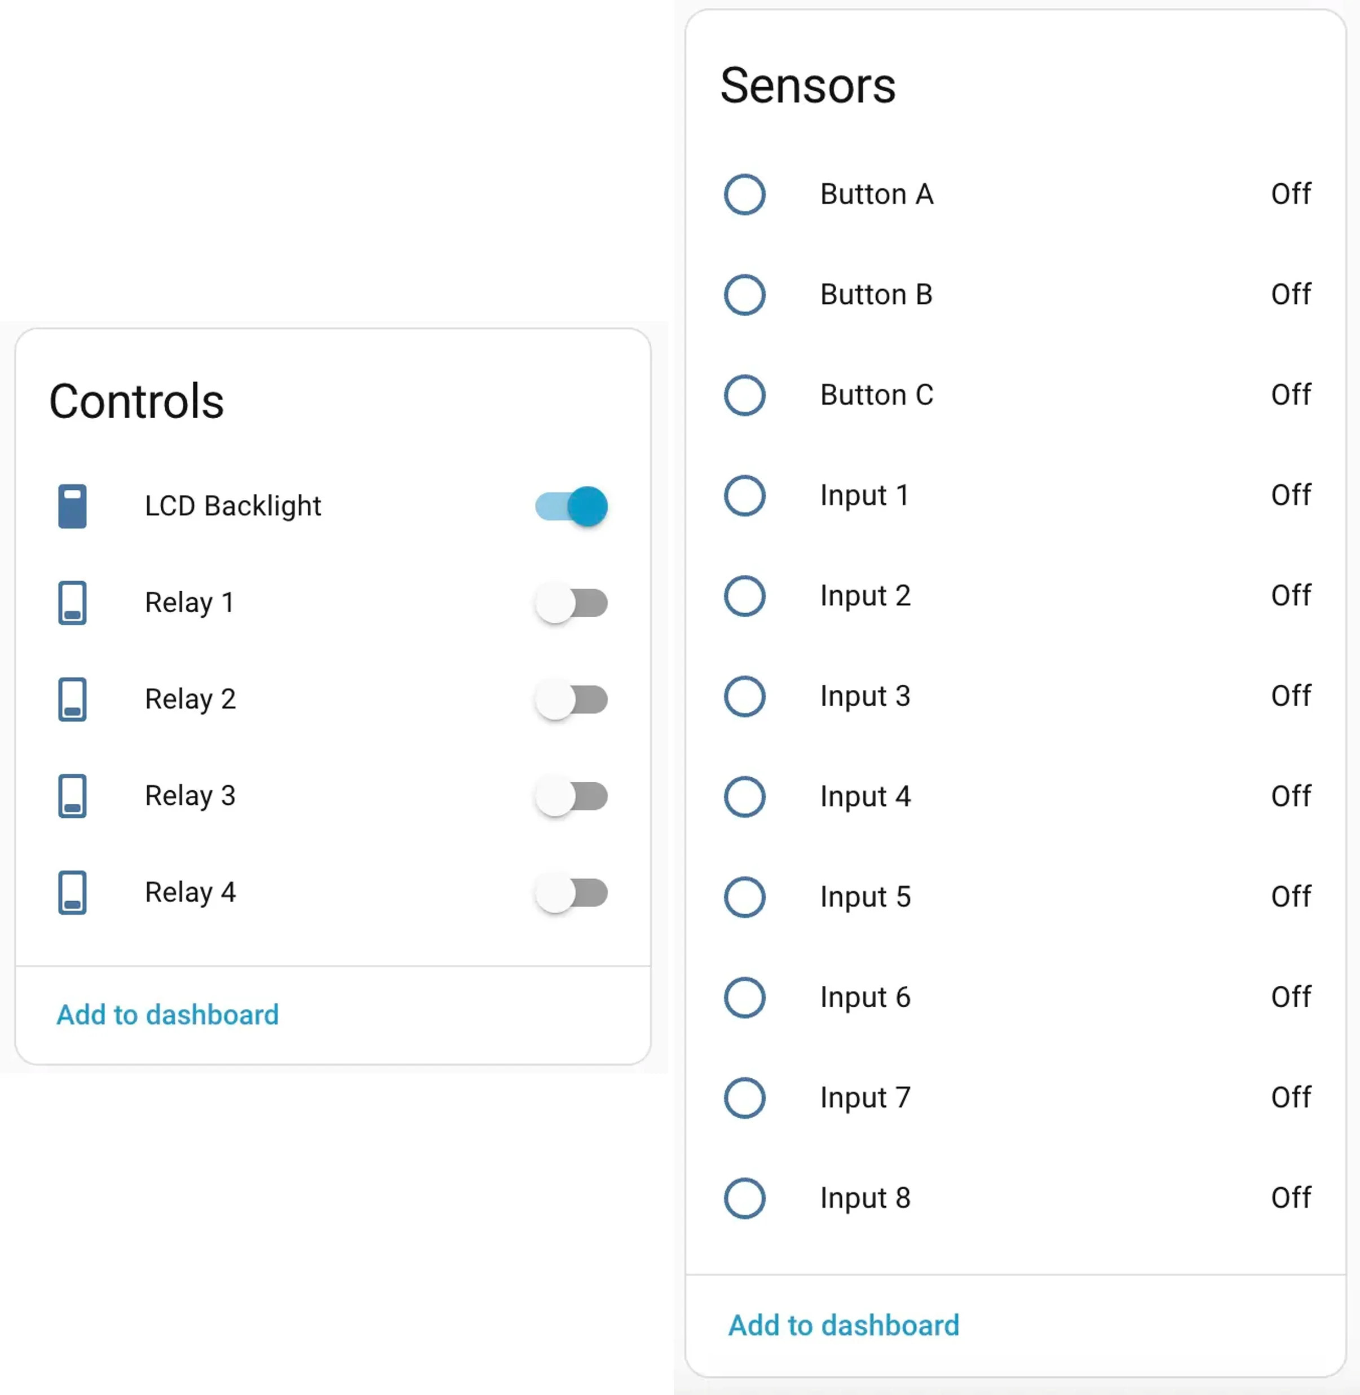Select the Input 6 label

tap(865, 997)
